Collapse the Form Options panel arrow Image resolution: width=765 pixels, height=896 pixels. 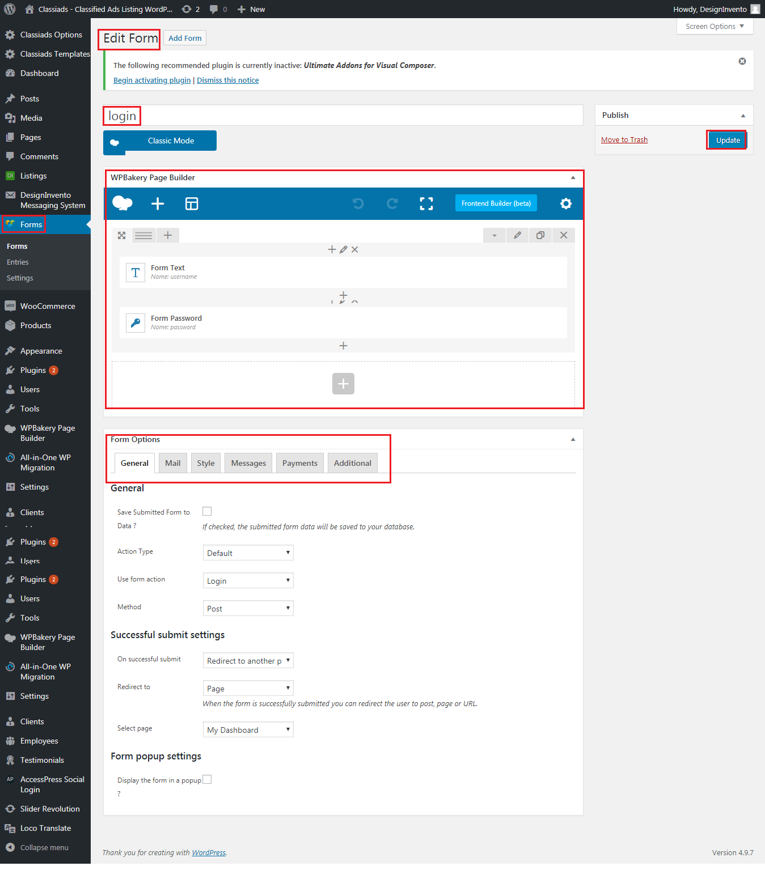tap(573, 439)
